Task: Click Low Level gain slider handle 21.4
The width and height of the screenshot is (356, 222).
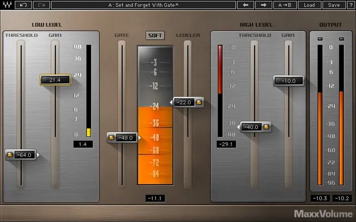Action: (56, 80)
